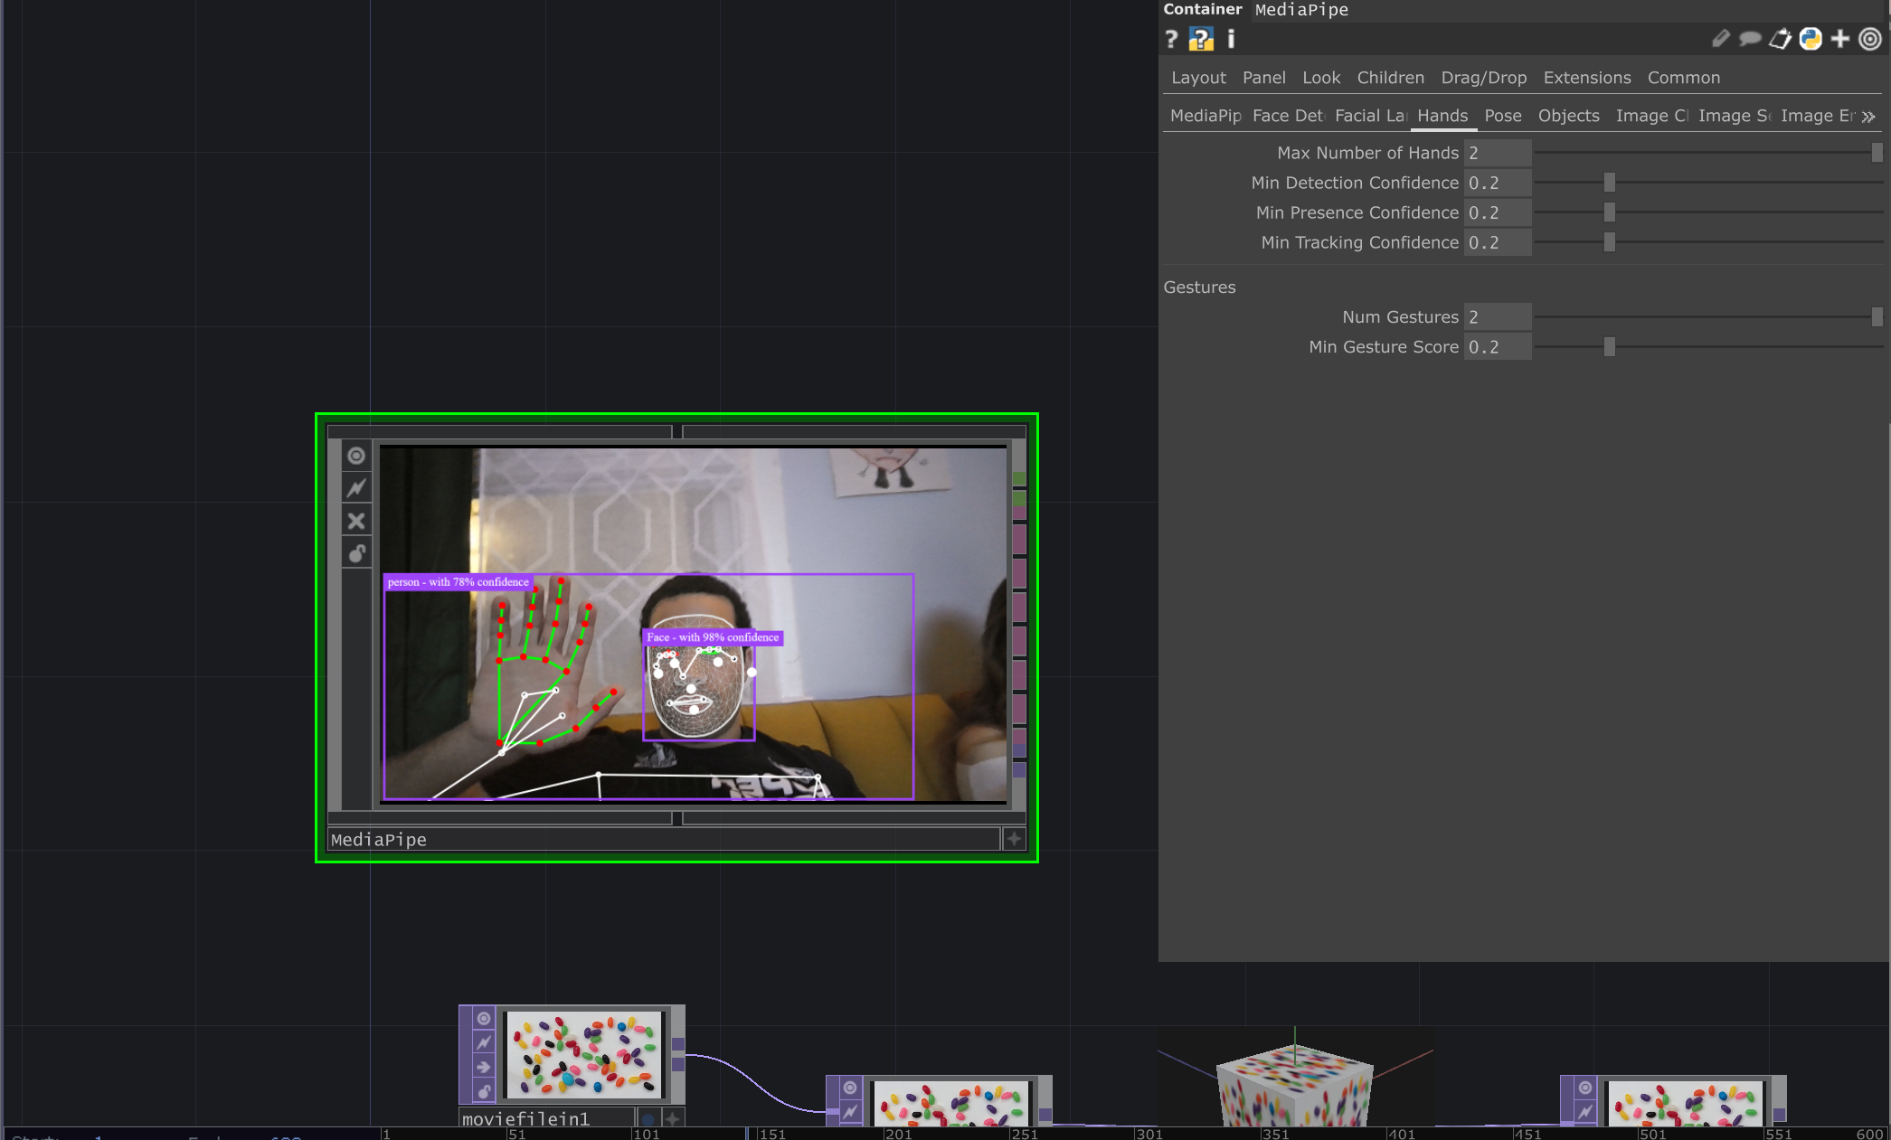
Task: Click the concentric circles target icon
Action: 1870,39
